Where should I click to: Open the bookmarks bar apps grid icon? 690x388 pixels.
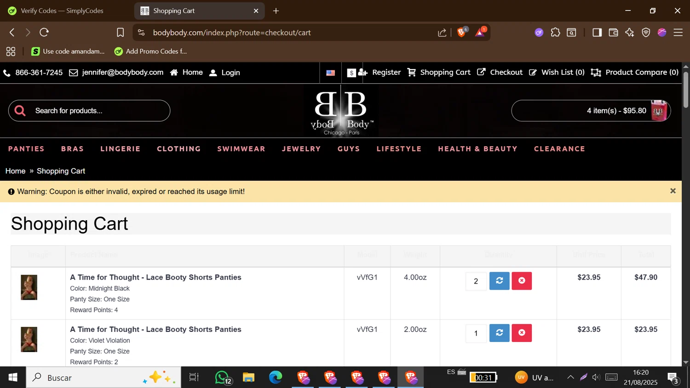click(x=11, y=51)
